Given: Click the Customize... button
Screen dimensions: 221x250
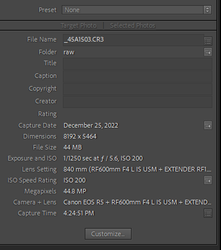Looking at the screenshot, I should pyautogui.click(x=108, y=234).
